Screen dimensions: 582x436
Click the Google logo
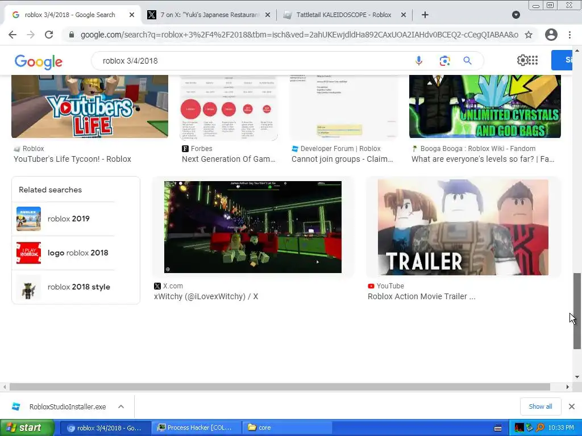(x=39, y=61)
